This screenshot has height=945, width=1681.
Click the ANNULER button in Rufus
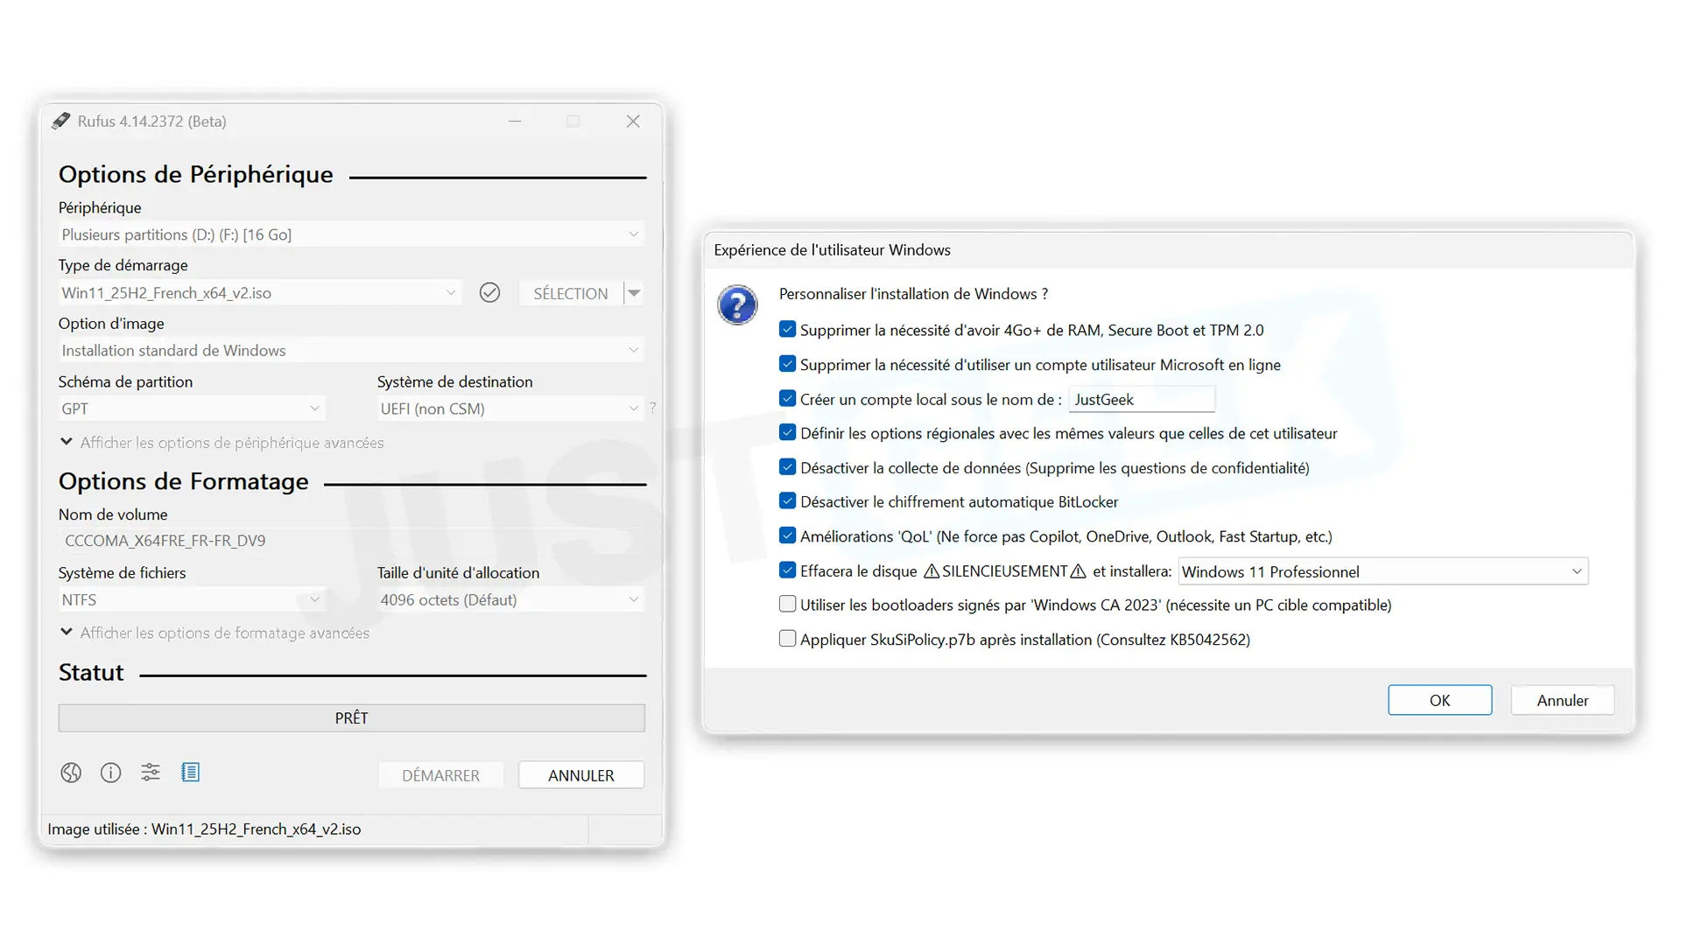(581, 775)
